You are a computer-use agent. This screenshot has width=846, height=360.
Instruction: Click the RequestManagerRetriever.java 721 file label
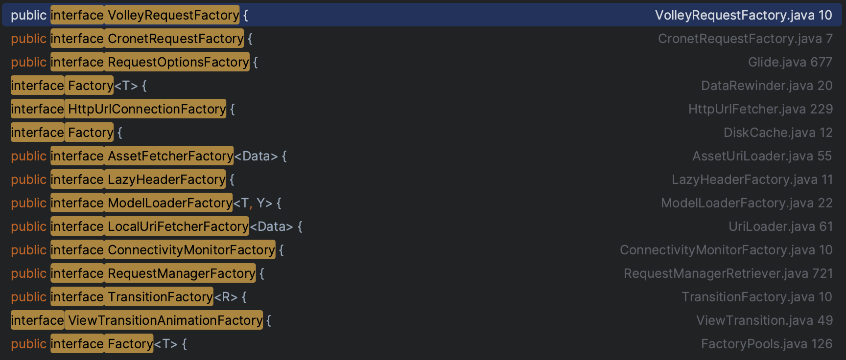point(728,273)
